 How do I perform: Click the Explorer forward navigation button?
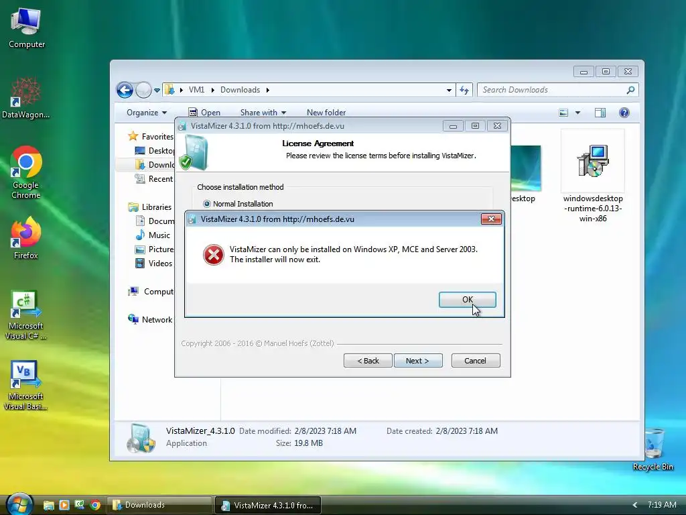click(143, 91)
